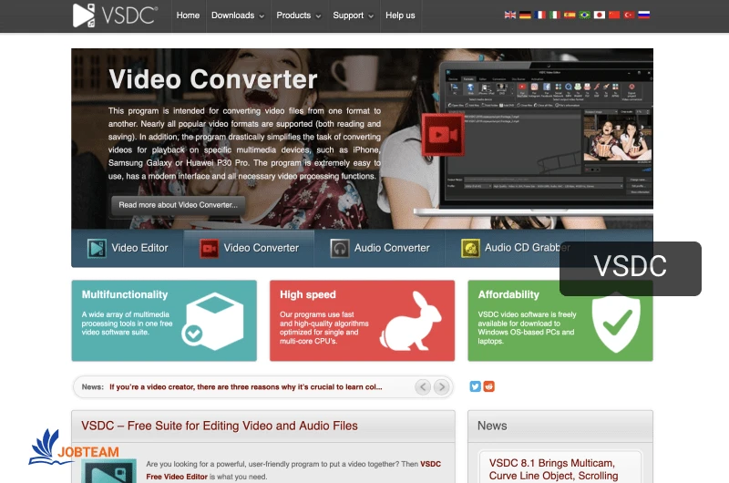Image resolution: width=729 pixels, height=483 pixels.
Task: Click the News sidebar heading
Action: (492, 426)
